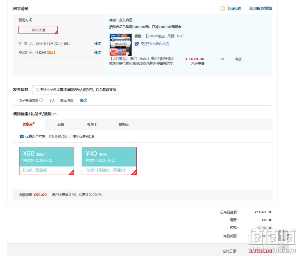Click the info icon beside 电子普通发票

pos(41,100)
